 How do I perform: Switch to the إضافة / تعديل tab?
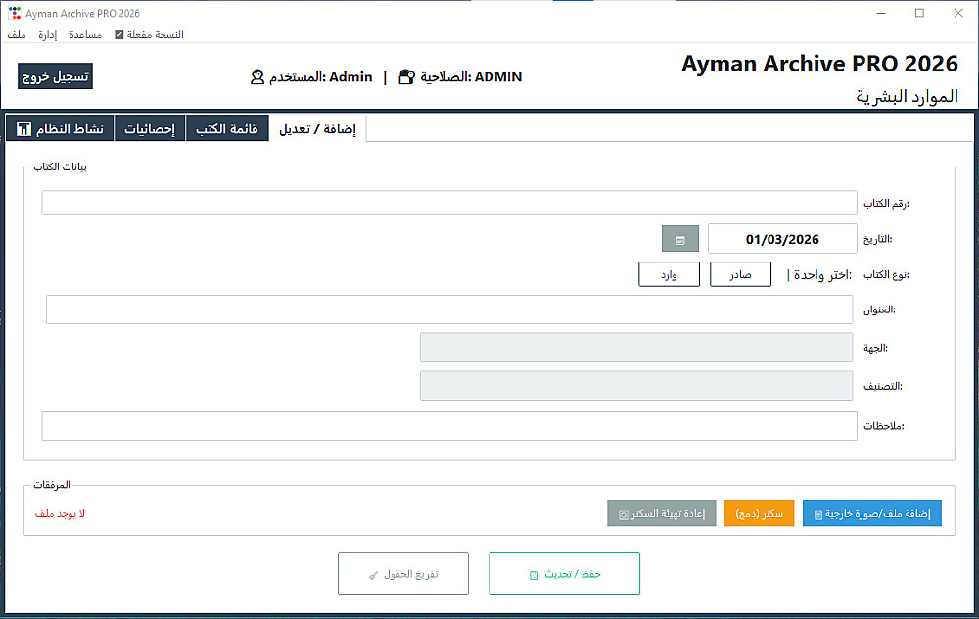pyautogui.click(x=317, y=128)
